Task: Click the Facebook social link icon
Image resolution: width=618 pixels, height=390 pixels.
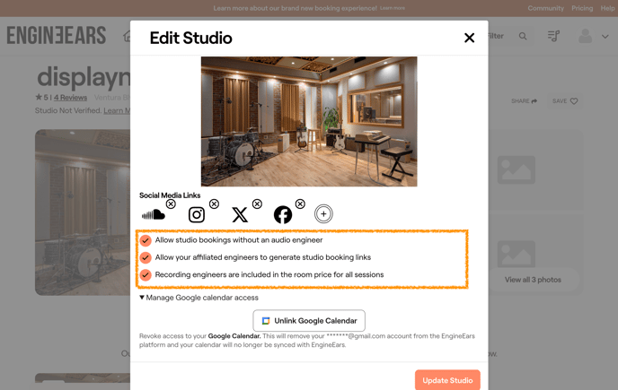Action: click(x=283, y=214)
